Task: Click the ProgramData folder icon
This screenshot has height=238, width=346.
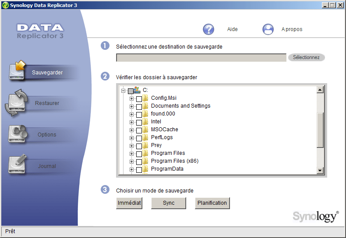Action: (x=145, y=169)
